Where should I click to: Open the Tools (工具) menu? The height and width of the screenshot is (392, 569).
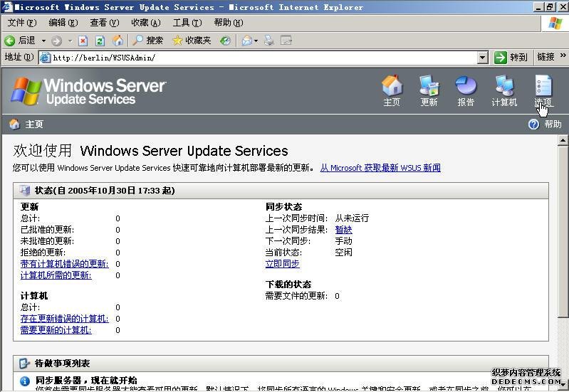click(187, 23)
